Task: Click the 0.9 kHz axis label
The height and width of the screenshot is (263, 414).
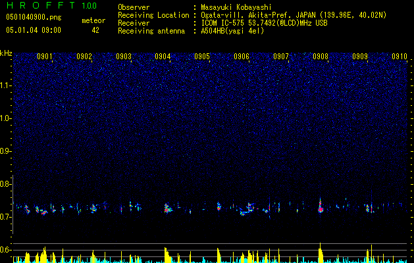Action: [5, 151]
